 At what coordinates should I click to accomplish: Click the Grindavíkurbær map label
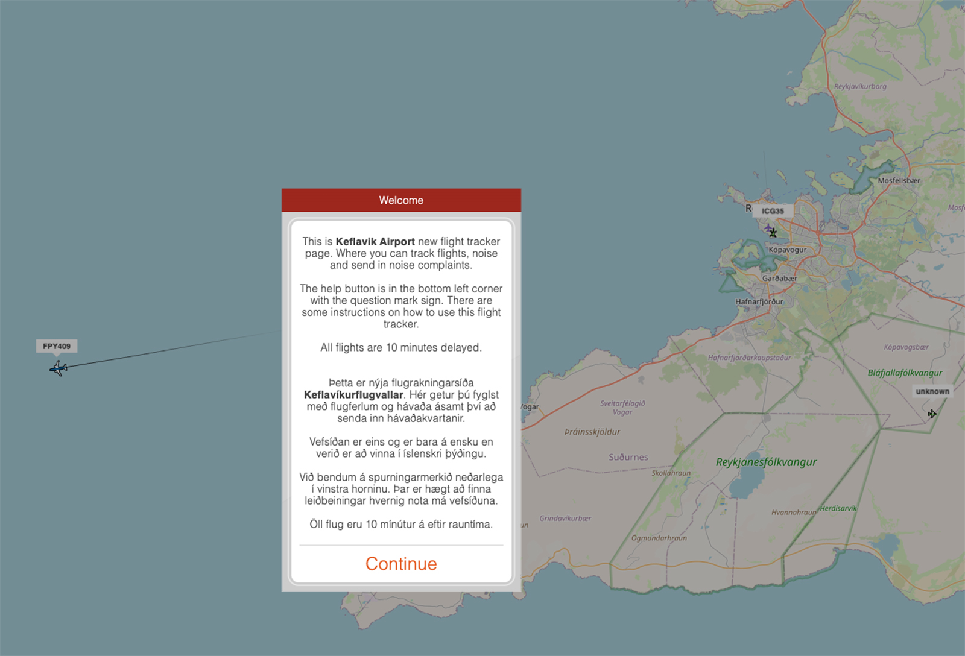pos(565,519)
